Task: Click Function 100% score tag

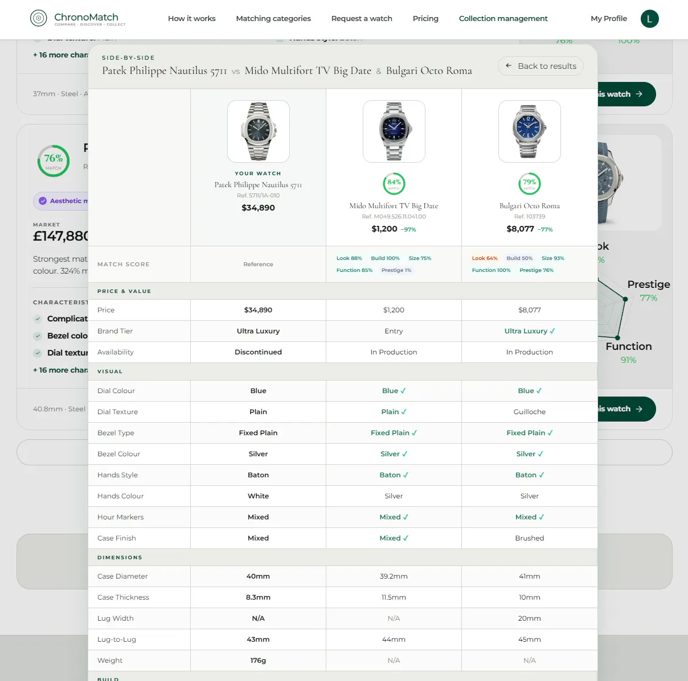Action: pos(492,270)
